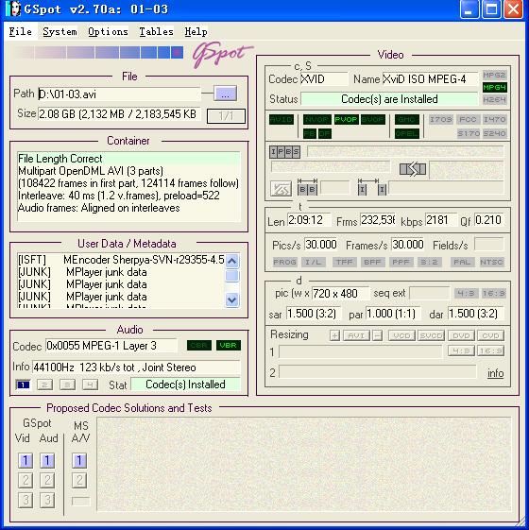Click the PAL indicator

[462, 262]
